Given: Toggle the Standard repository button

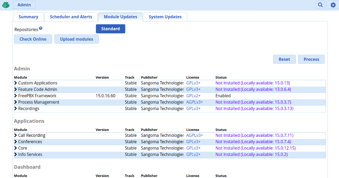Looking at the screenshot, I should [110, 29].
